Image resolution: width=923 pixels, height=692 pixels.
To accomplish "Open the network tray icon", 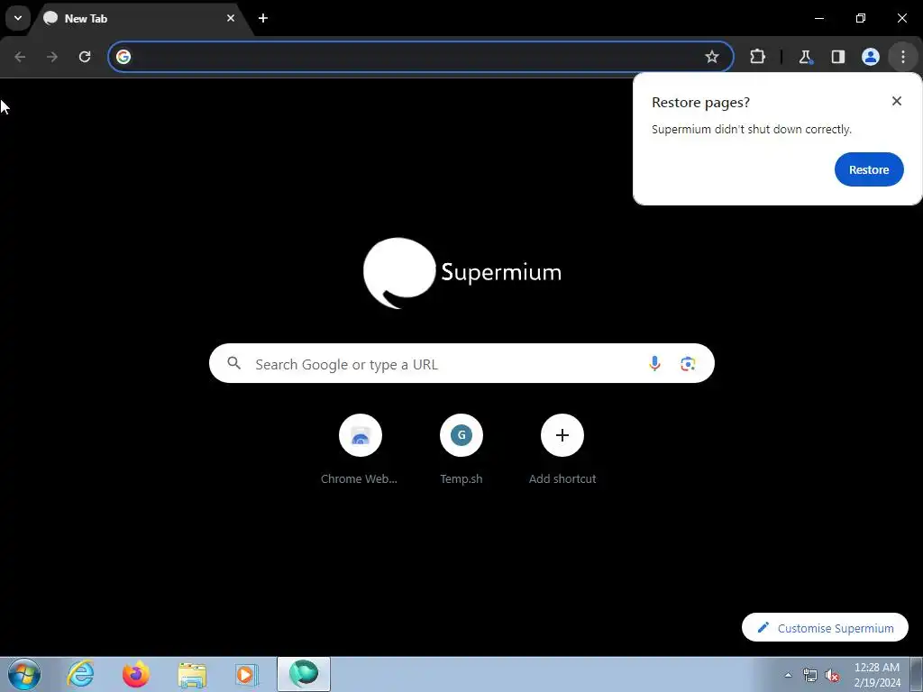I will click(x=810, y=675).
